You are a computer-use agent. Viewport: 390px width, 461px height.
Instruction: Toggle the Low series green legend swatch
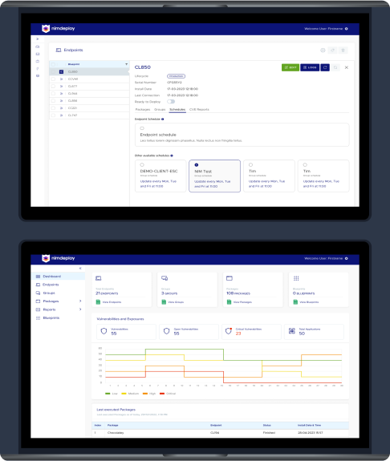pyautogui.click(x=108, y=394)
